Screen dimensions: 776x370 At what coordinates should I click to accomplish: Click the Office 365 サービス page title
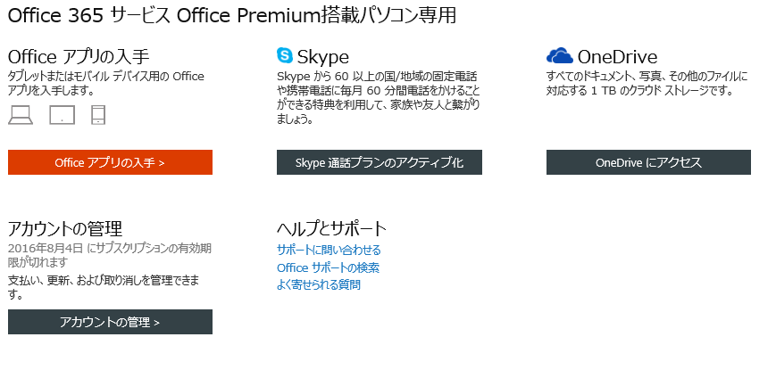pyautogui.click(x=231, y=15)
